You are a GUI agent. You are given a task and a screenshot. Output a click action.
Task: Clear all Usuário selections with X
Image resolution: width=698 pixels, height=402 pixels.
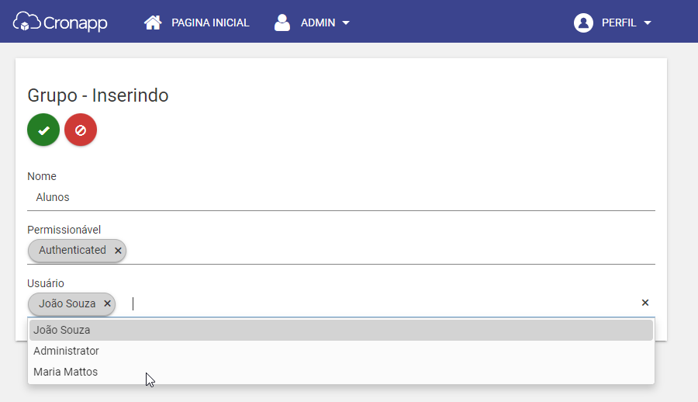[x=645, y=303]
